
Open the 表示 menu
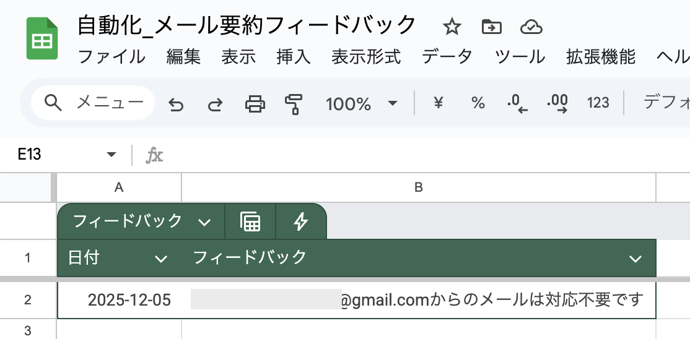point(238,57)
